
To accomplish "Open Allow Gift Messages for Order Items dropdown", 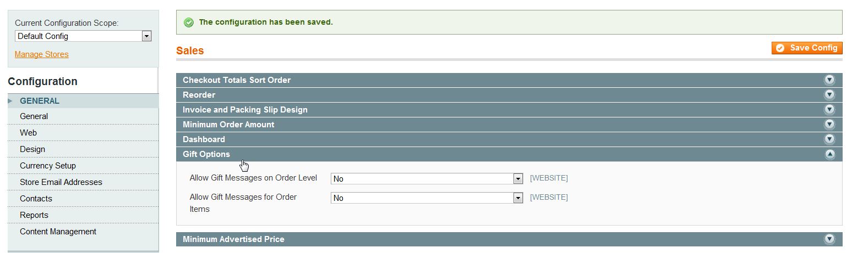I will pos(427,198).
